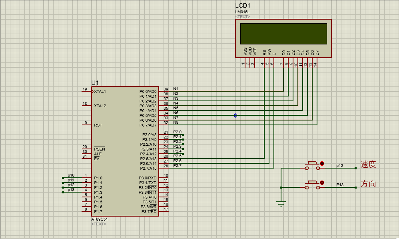The image size is (399, 239).
Task: Click the VSS pin label on the LCD
Action: click(245, 52)
